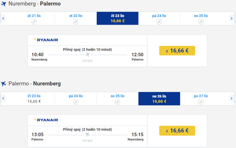This screenshot has width=236, height=148.
Task: Show later outbound dates with right arrow
Action: click(232, 19)
